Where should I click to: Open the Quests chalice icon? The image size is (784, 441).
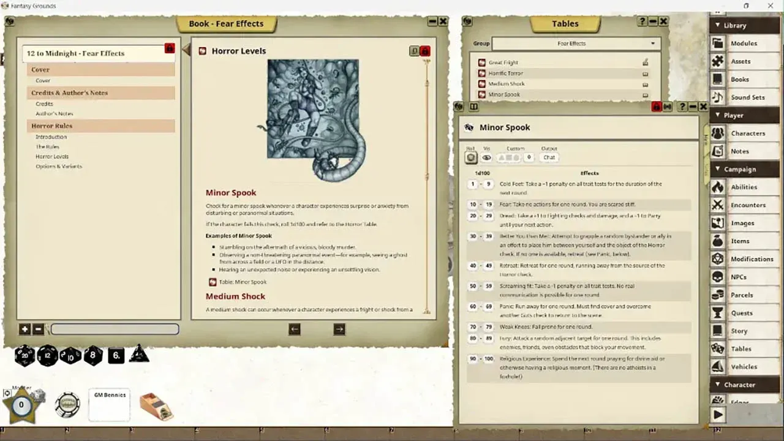click(717, 312)
